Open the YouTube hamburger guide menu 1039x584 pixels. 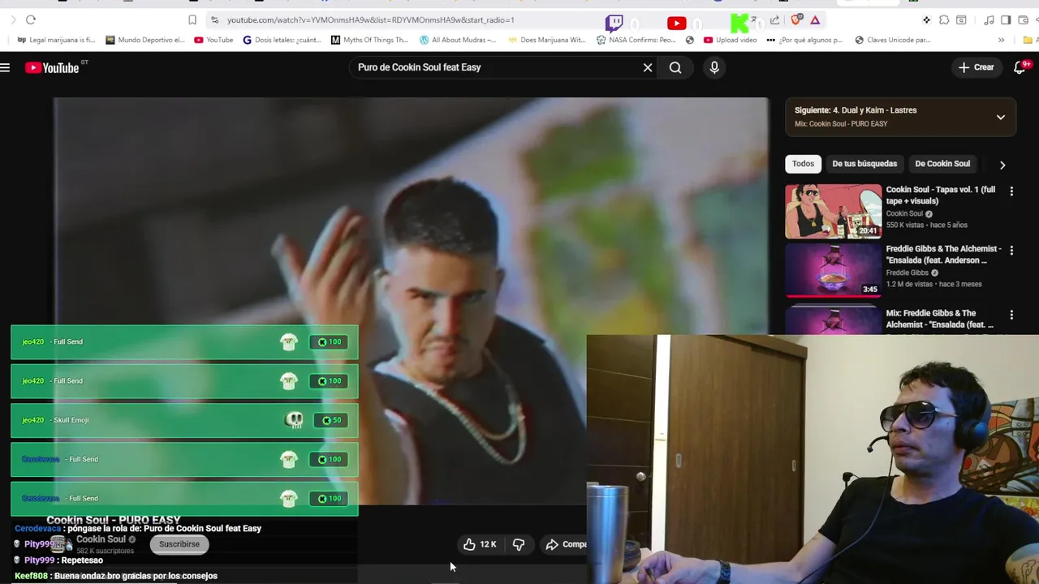pyautogui.click(x=5, y=67)
